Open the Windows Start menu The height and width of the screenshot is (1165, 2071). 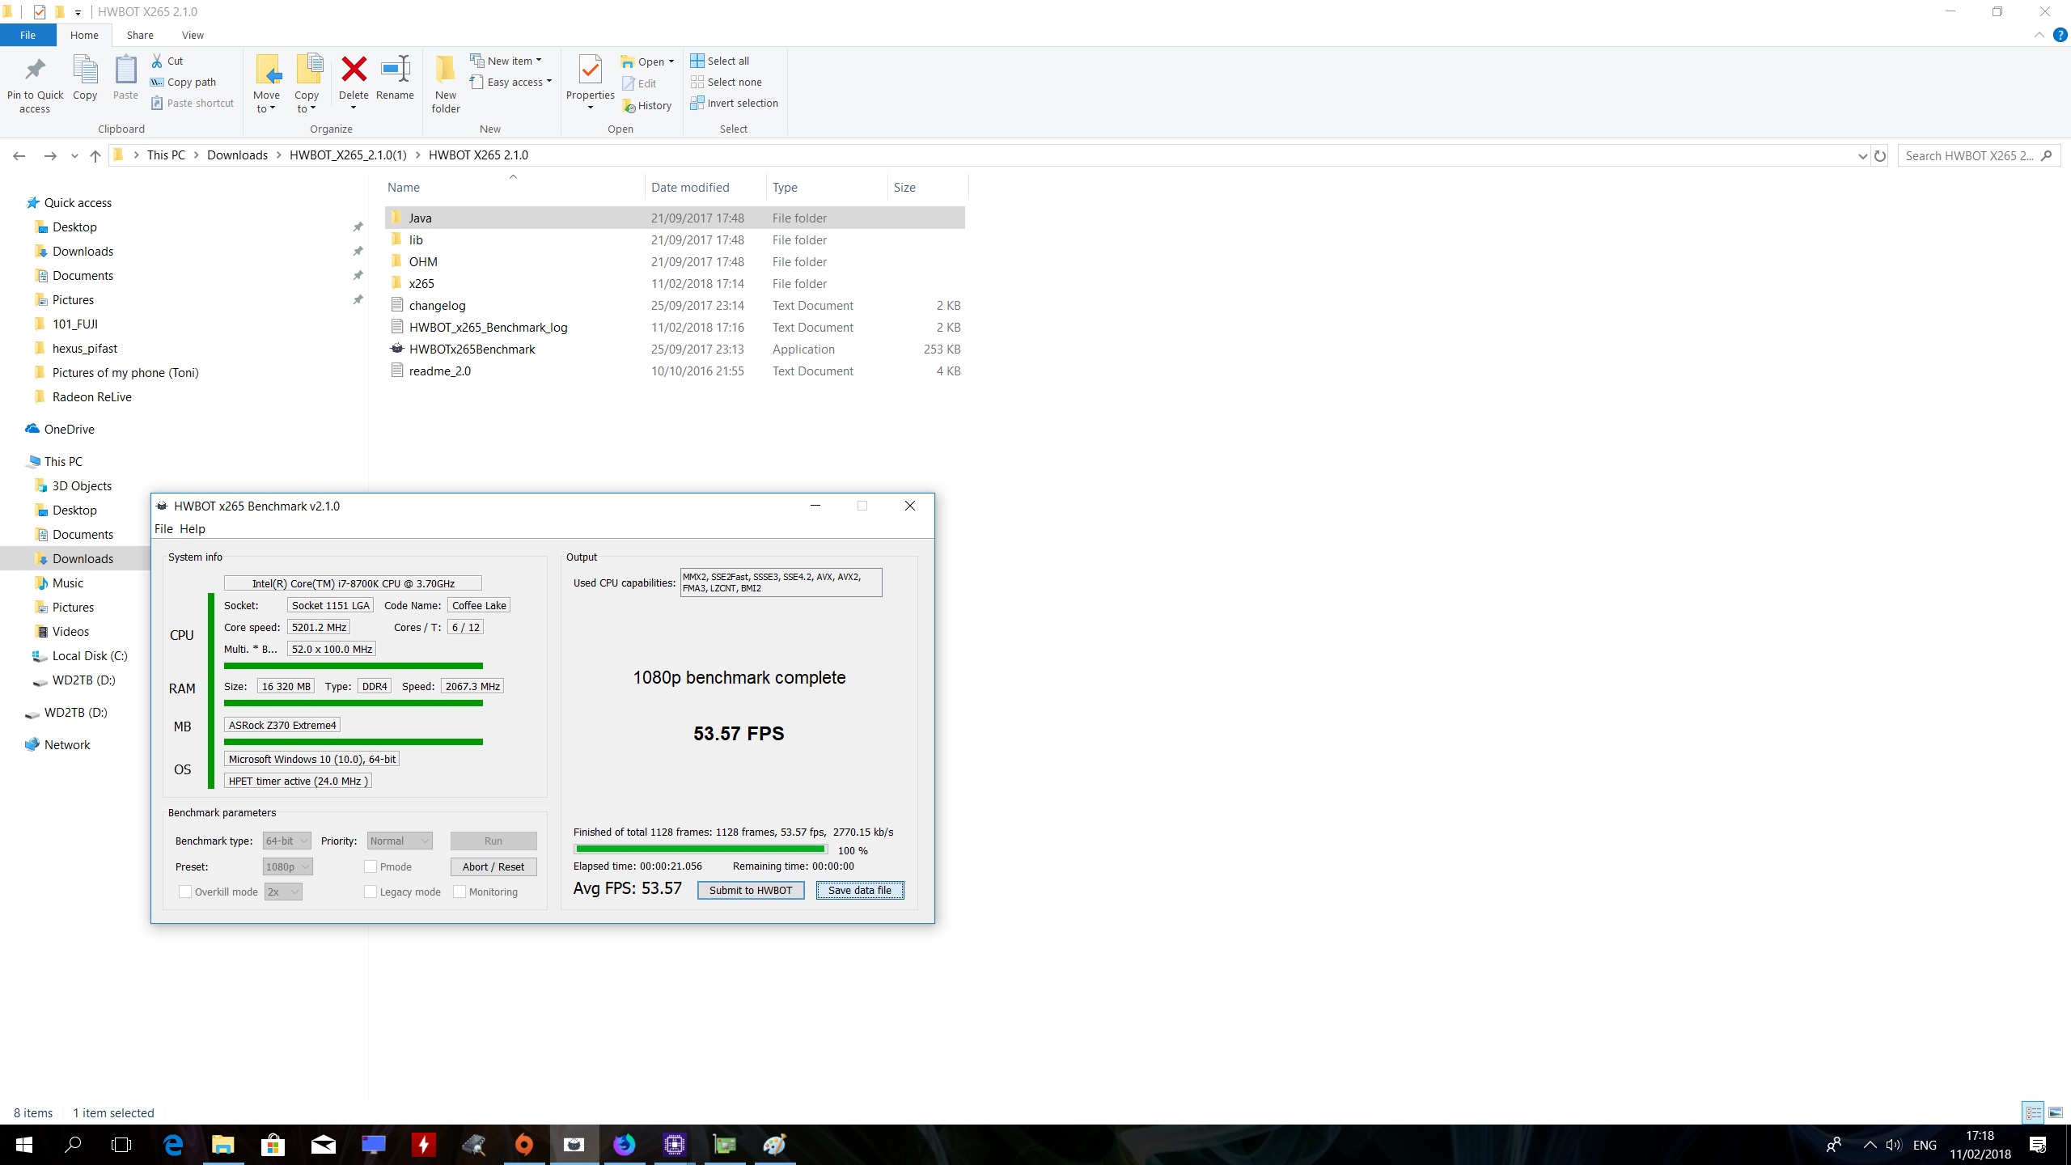[23, 1145]
